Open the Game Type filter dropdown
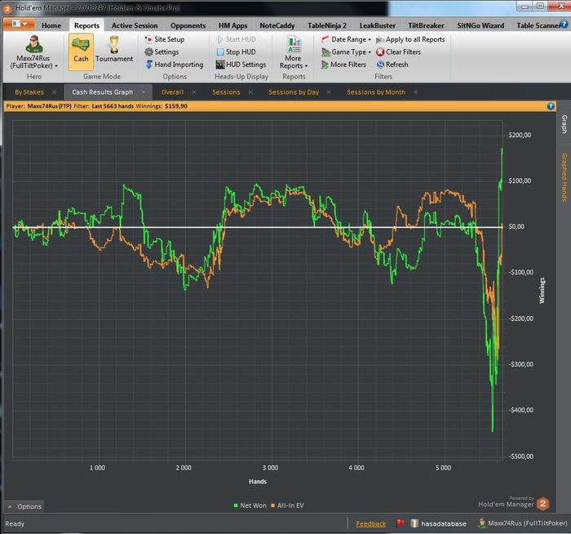The image size is (571, 534). (347, 52)
